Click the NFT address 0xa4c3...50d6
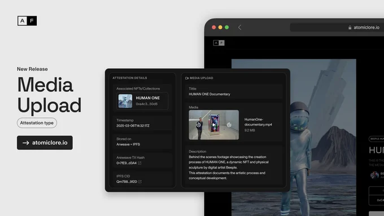This screenshot has width=384, height=216. click(147, 104)
